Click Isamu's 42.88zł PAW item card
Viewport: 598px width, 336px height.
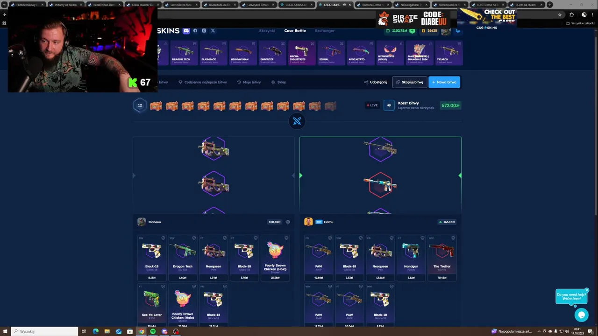pos(319,258)
